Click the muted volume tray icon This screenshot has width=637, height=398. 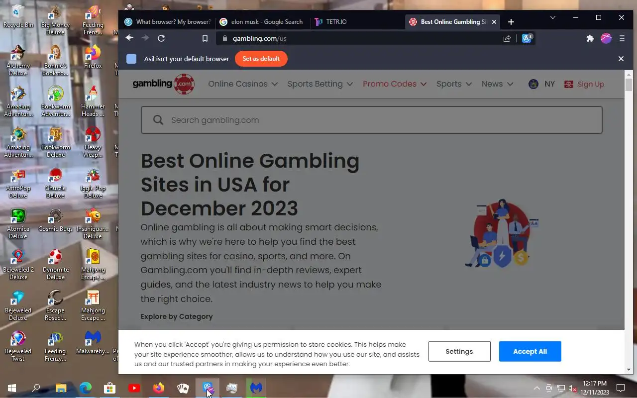point(572,388)
